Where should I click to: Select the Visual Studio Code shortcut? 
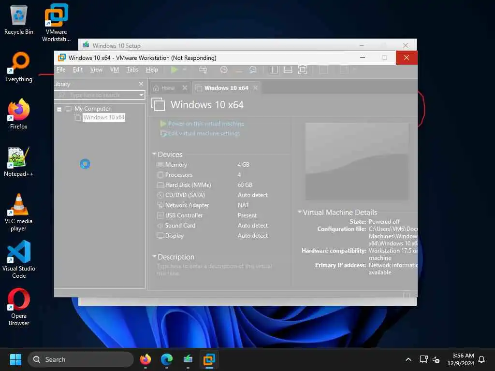tap(19, 259)
